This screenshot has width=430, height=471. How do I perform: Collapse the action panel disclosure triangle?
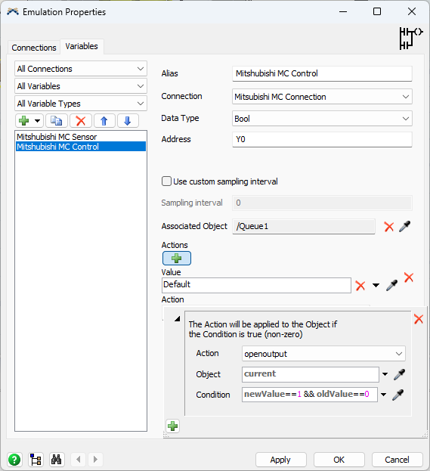[x=178, y=318]
